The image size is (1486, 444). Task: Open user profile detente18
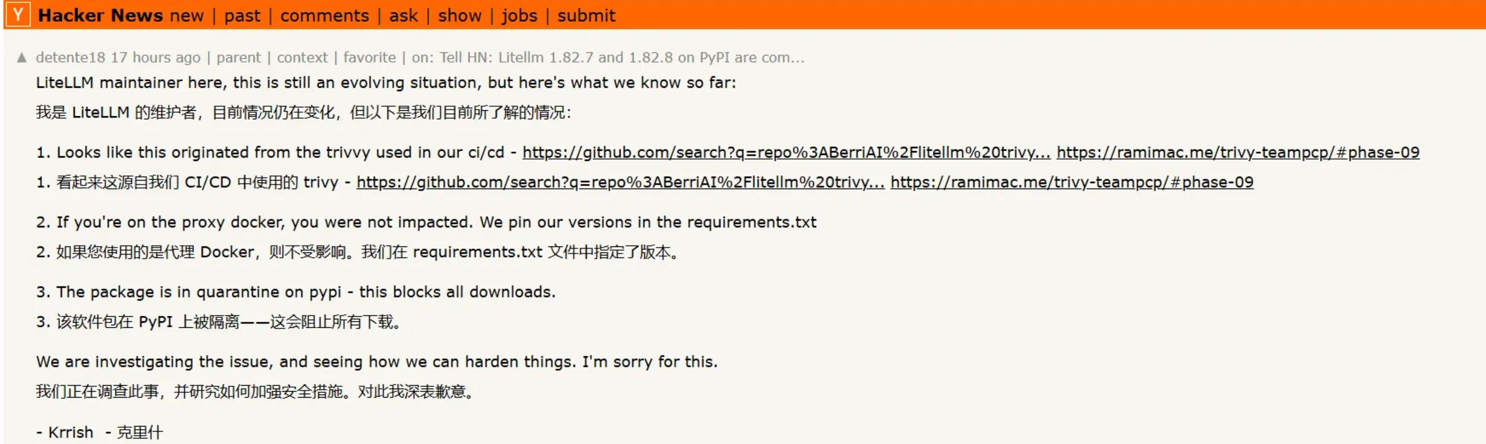[70, 57]
